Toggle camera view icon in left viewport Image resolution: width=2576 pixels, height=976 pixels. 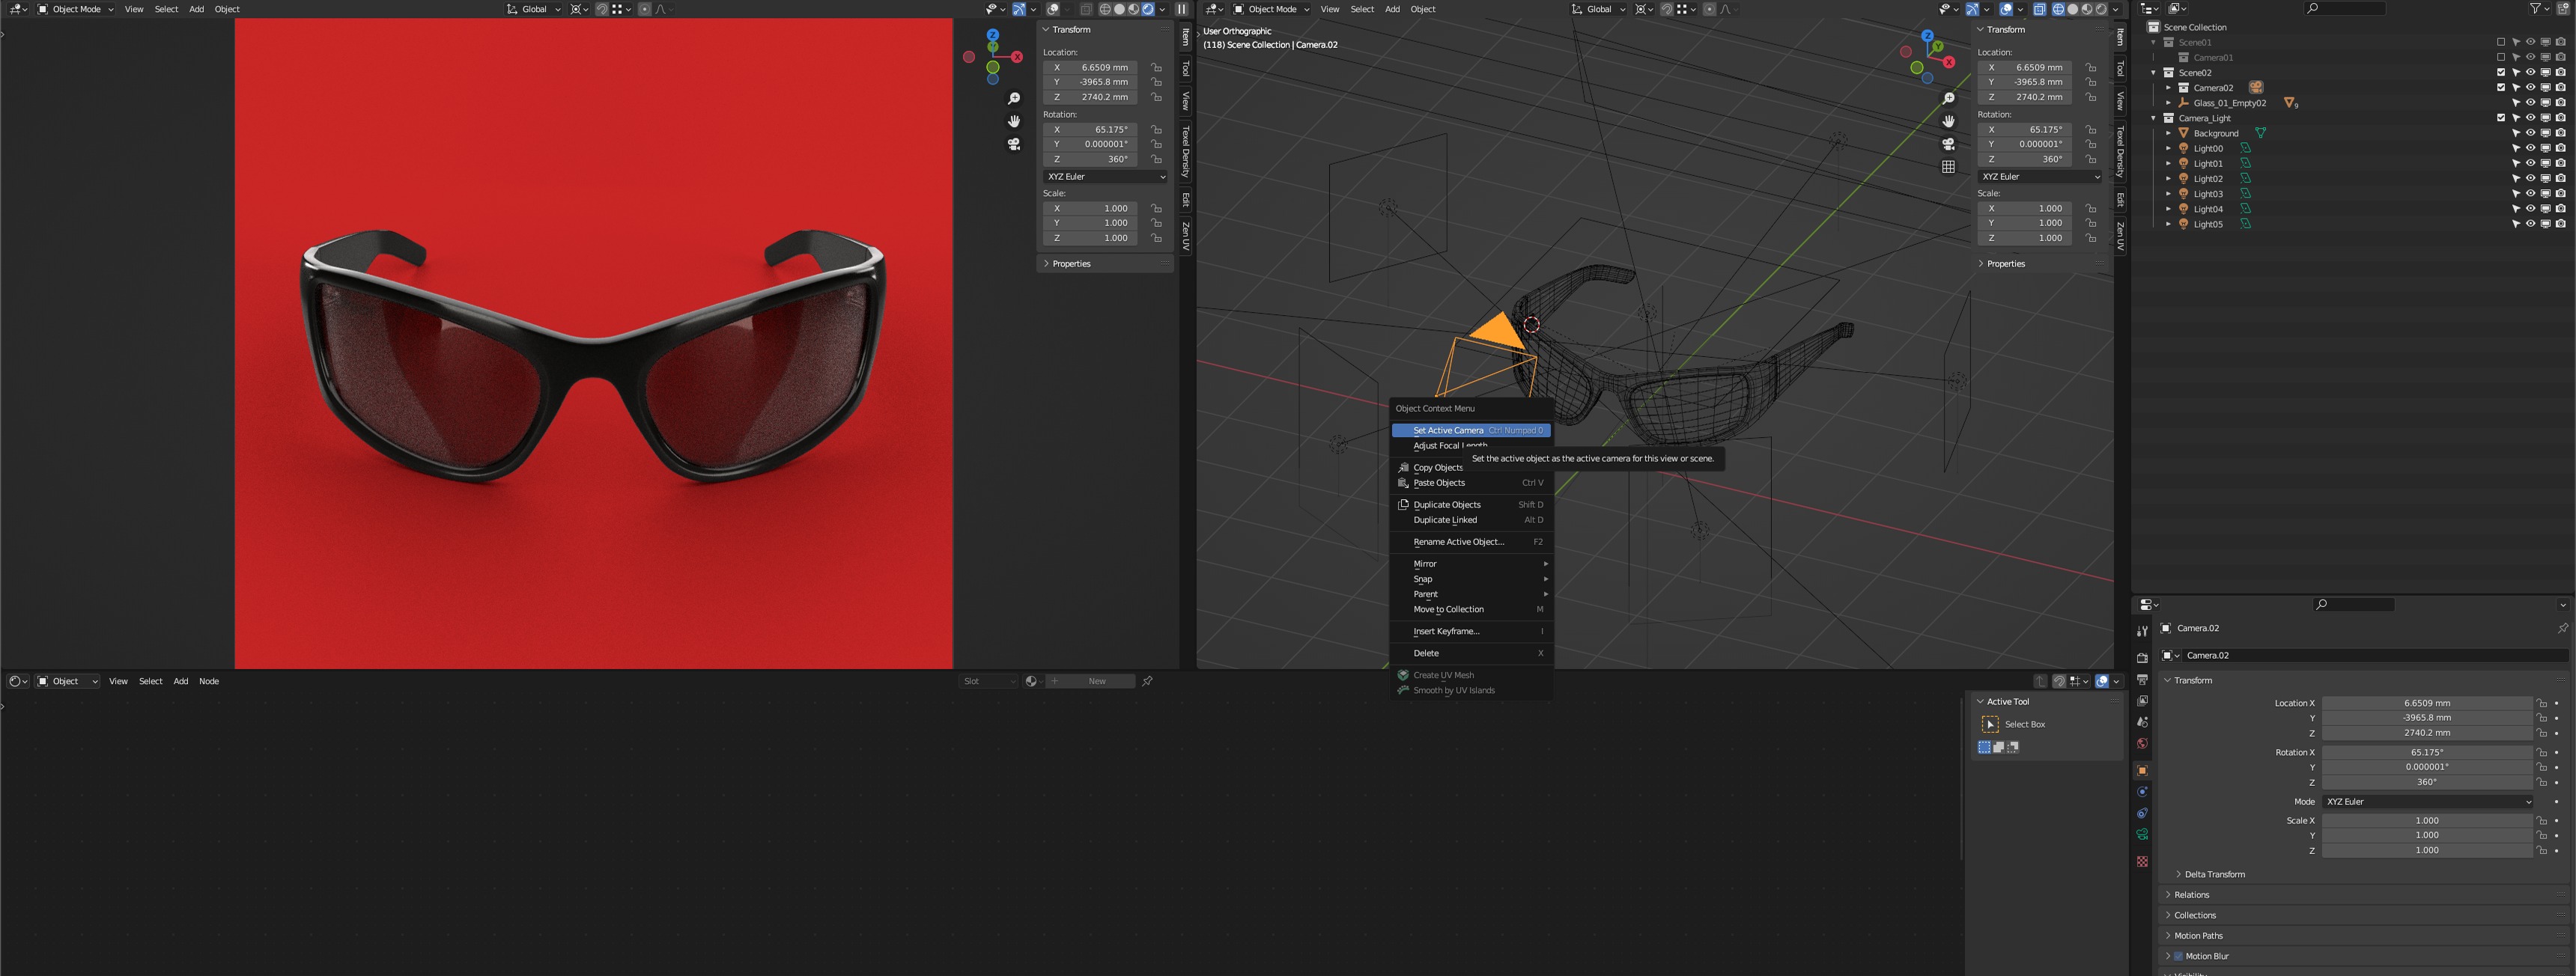pos(1014,144)
